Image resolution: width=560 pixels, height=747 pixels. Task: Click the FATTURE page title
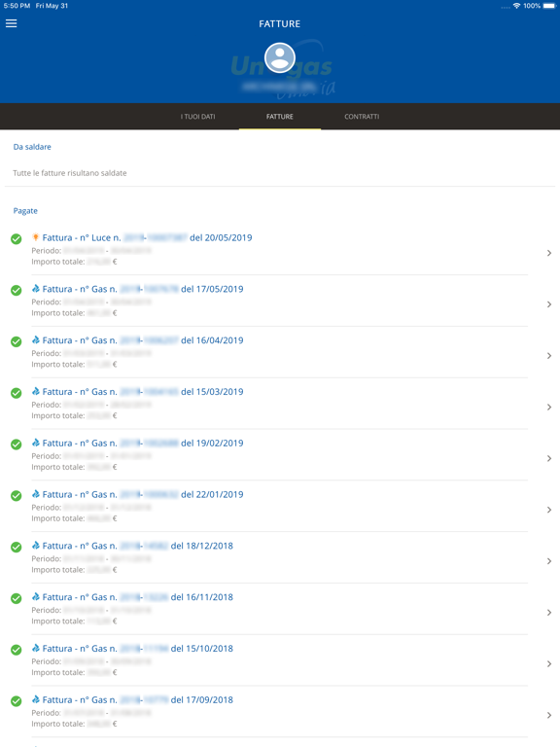280,23
